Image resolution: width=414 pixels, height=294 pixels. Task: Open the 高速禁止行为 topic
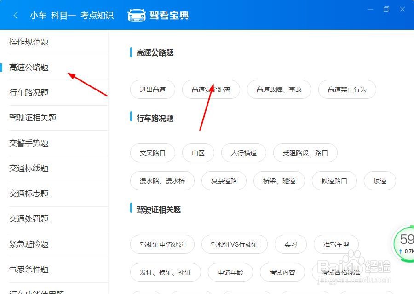coord(347,90)
